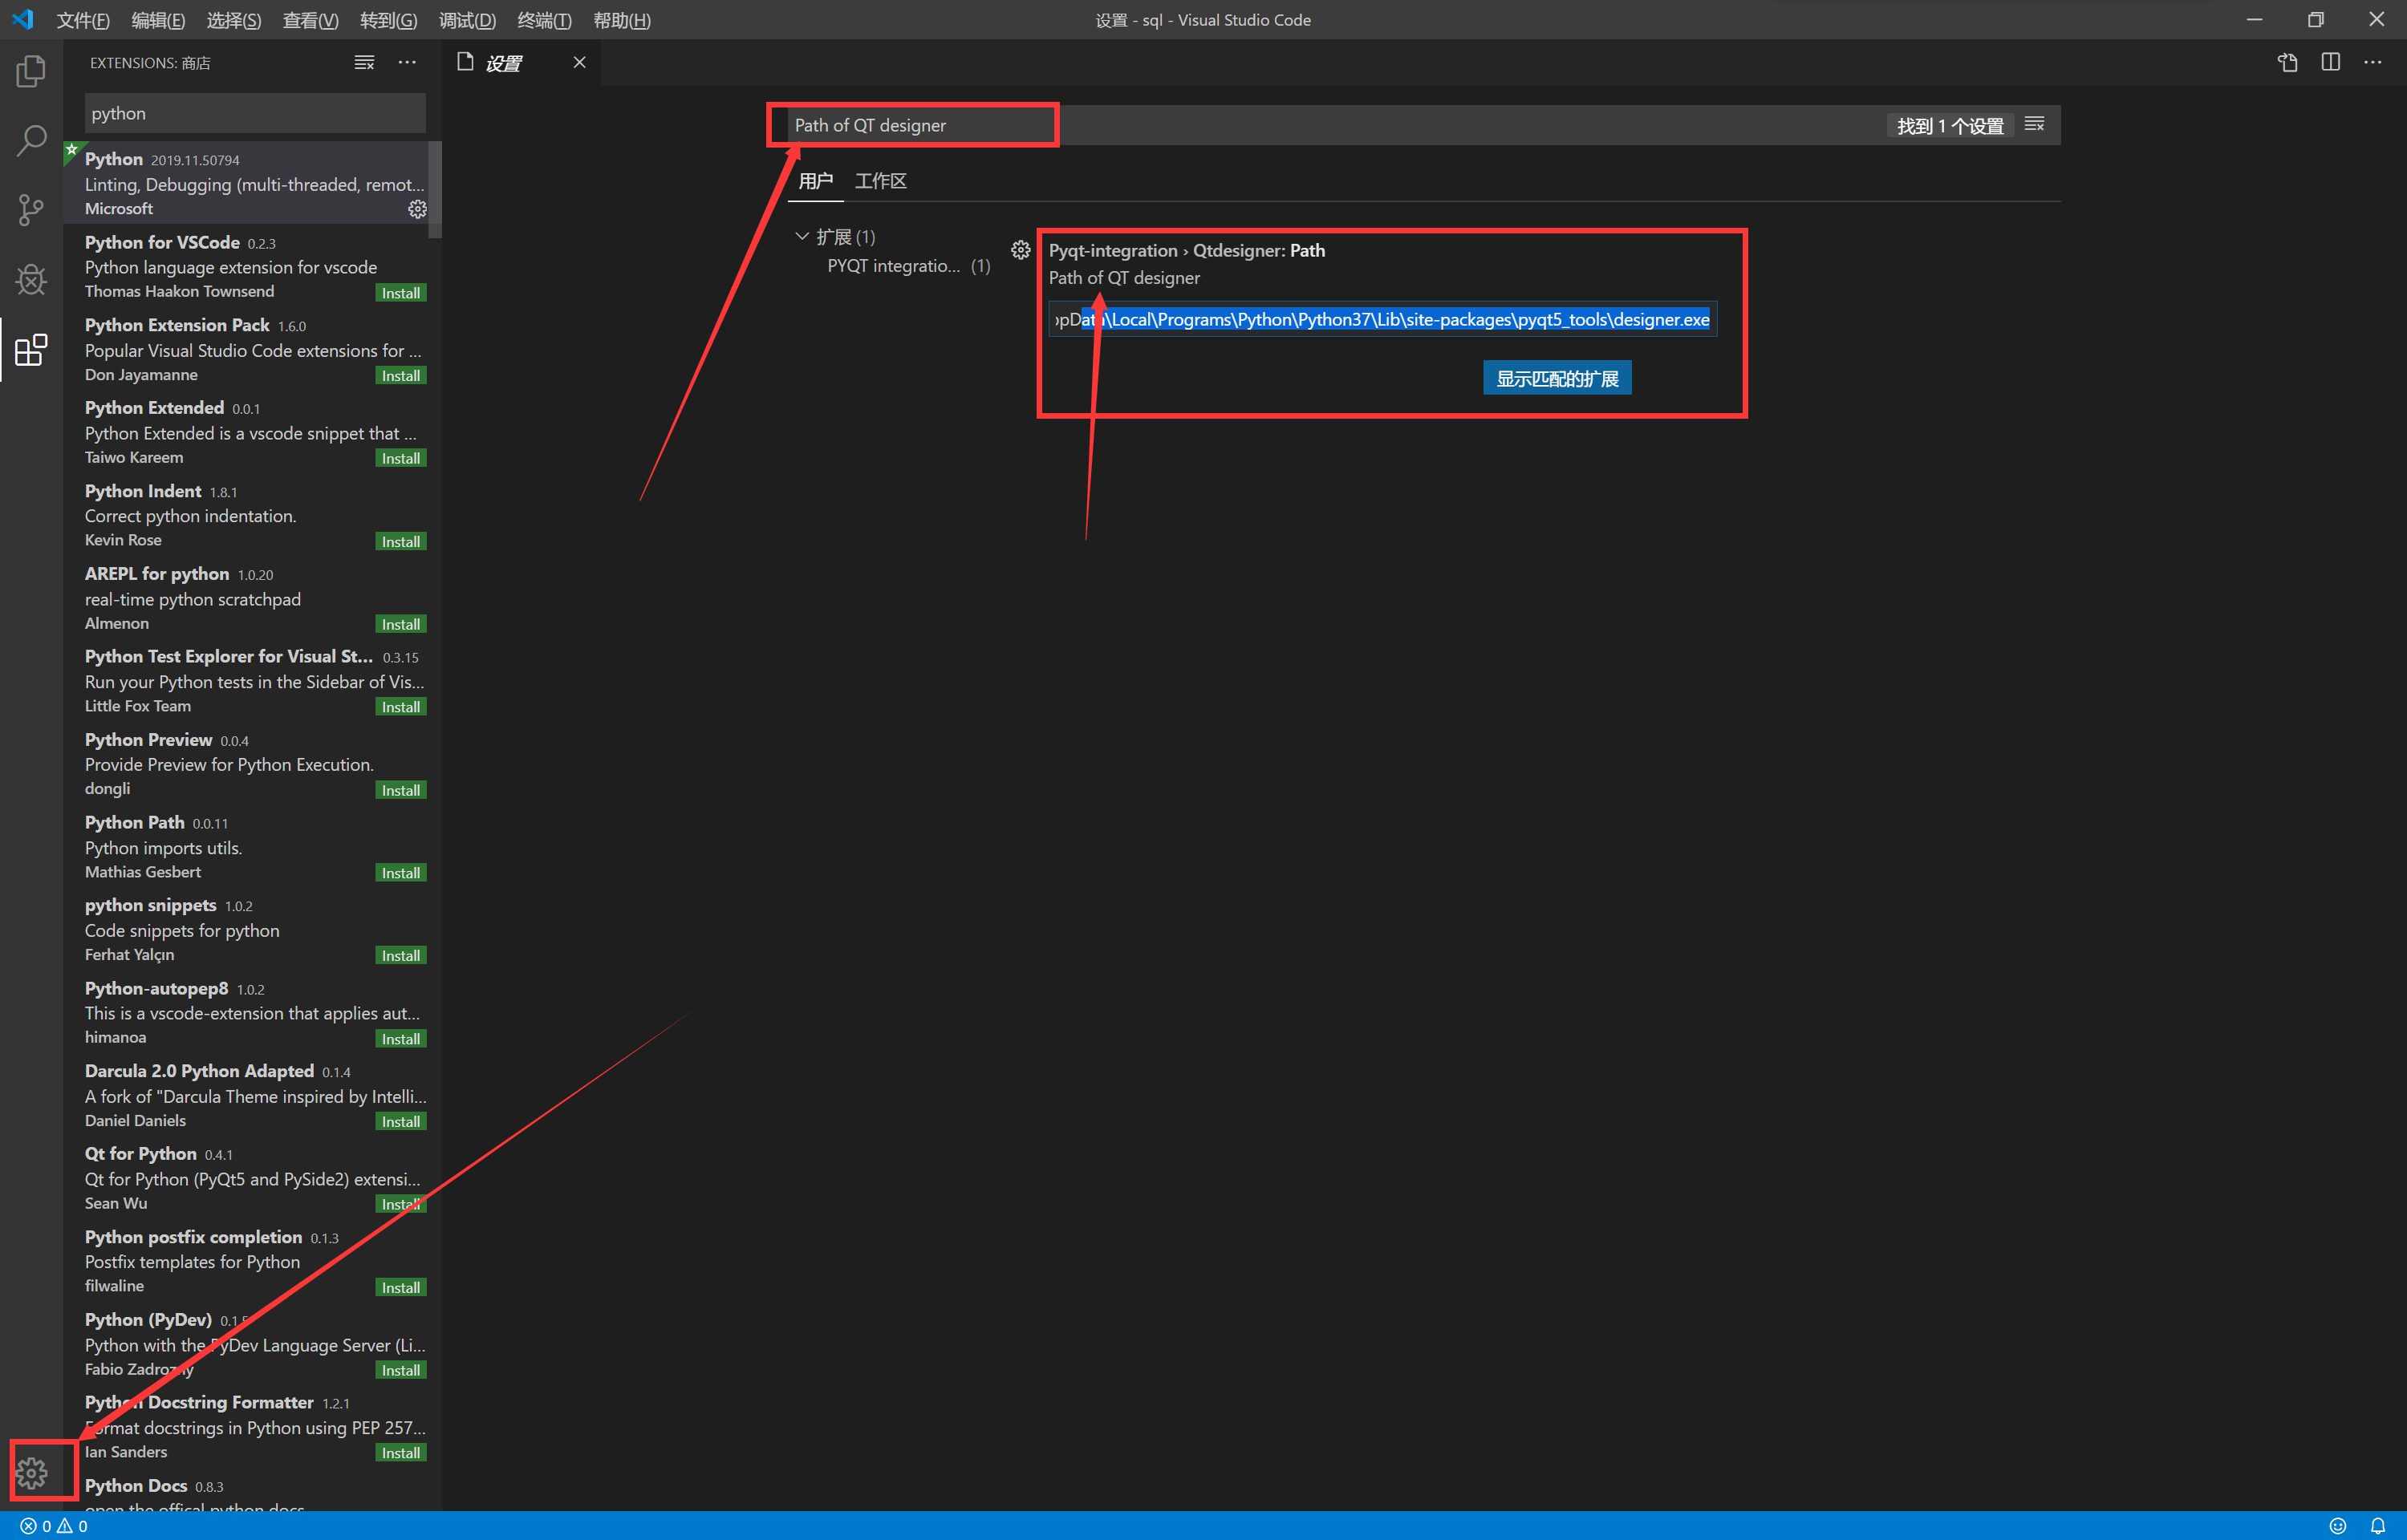2407x1540 pixels.
Task: Open the Search view in the activity bar
Action: [30, 140]
